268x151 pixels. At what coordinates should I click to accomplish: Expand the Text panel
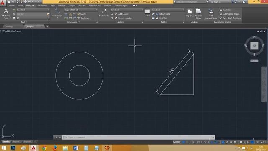[x=24, y=22]
